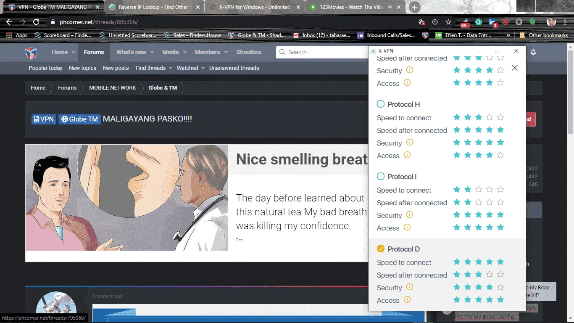574x323 pixels.
Task: Open the LinkedIn extension icon
Action: 492,22
